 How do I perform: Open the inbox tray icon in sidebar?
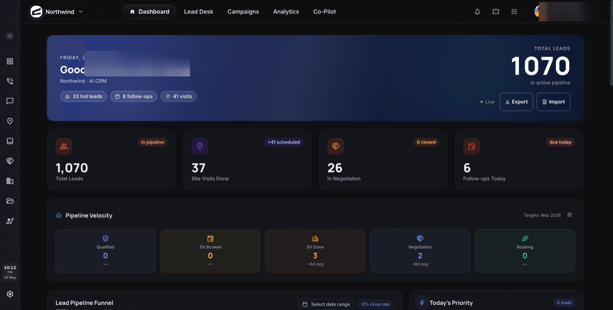coord(10,141)
